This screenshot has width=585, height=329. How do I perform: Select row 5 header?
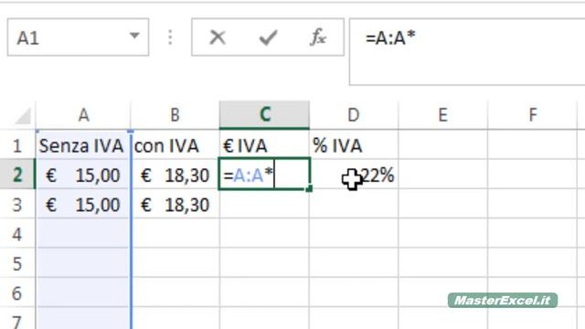click(x=17, y=263)
